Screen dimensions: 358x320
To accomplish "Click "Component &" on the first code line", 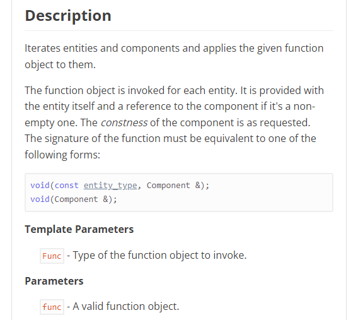I will click(173, 186).
